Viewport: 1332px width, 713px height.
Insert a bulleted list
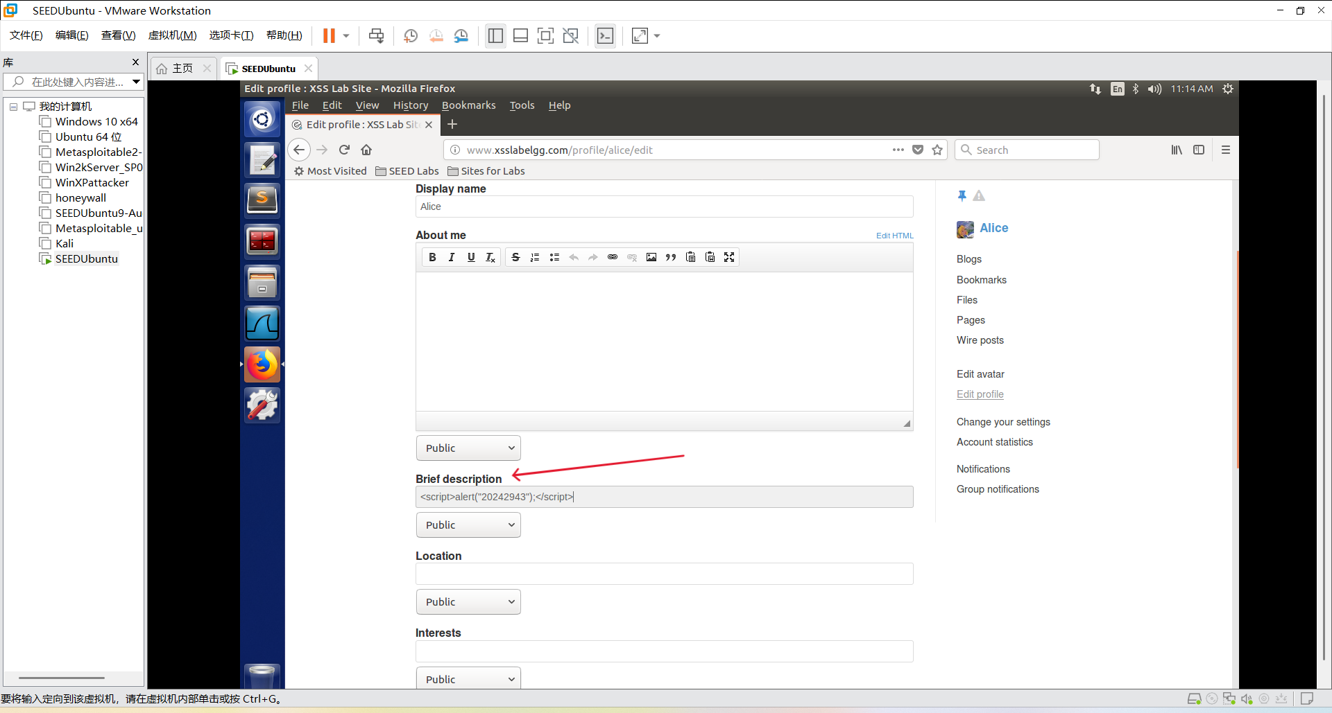(x=554, y=257)
